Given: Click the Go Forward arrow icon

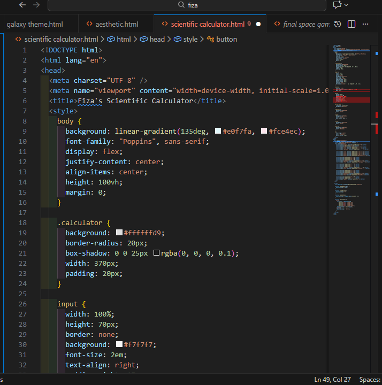Looking at the screenshot, I should tap(36, 5).
